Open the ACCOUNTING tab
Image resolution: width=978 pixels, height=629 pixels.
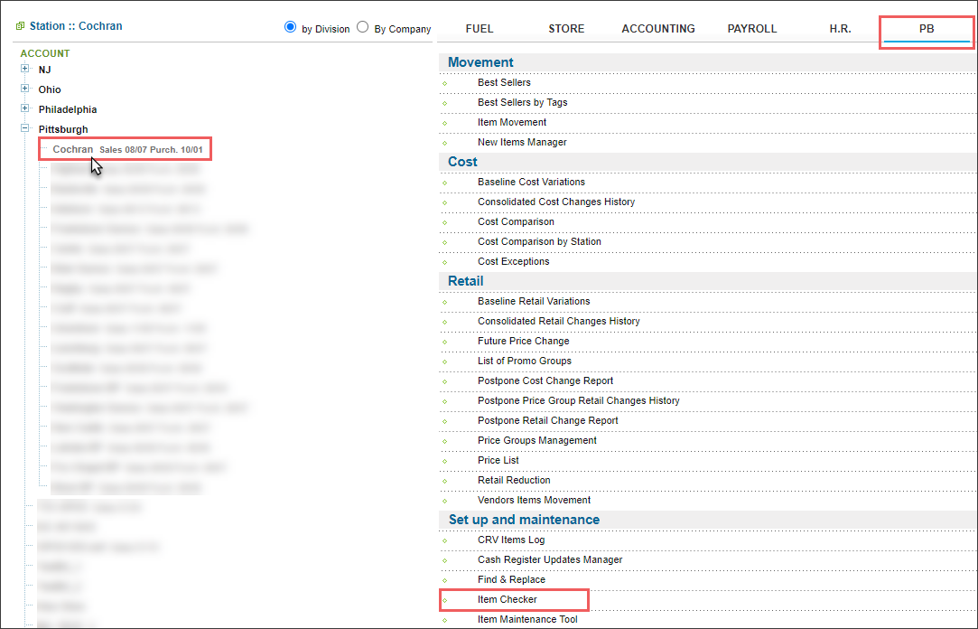(657, 29)
